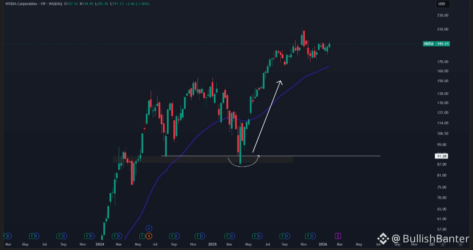Click the earnings E marker right of 2025 Nov label
Screen dimensions: 473x250
pos(308,236)
